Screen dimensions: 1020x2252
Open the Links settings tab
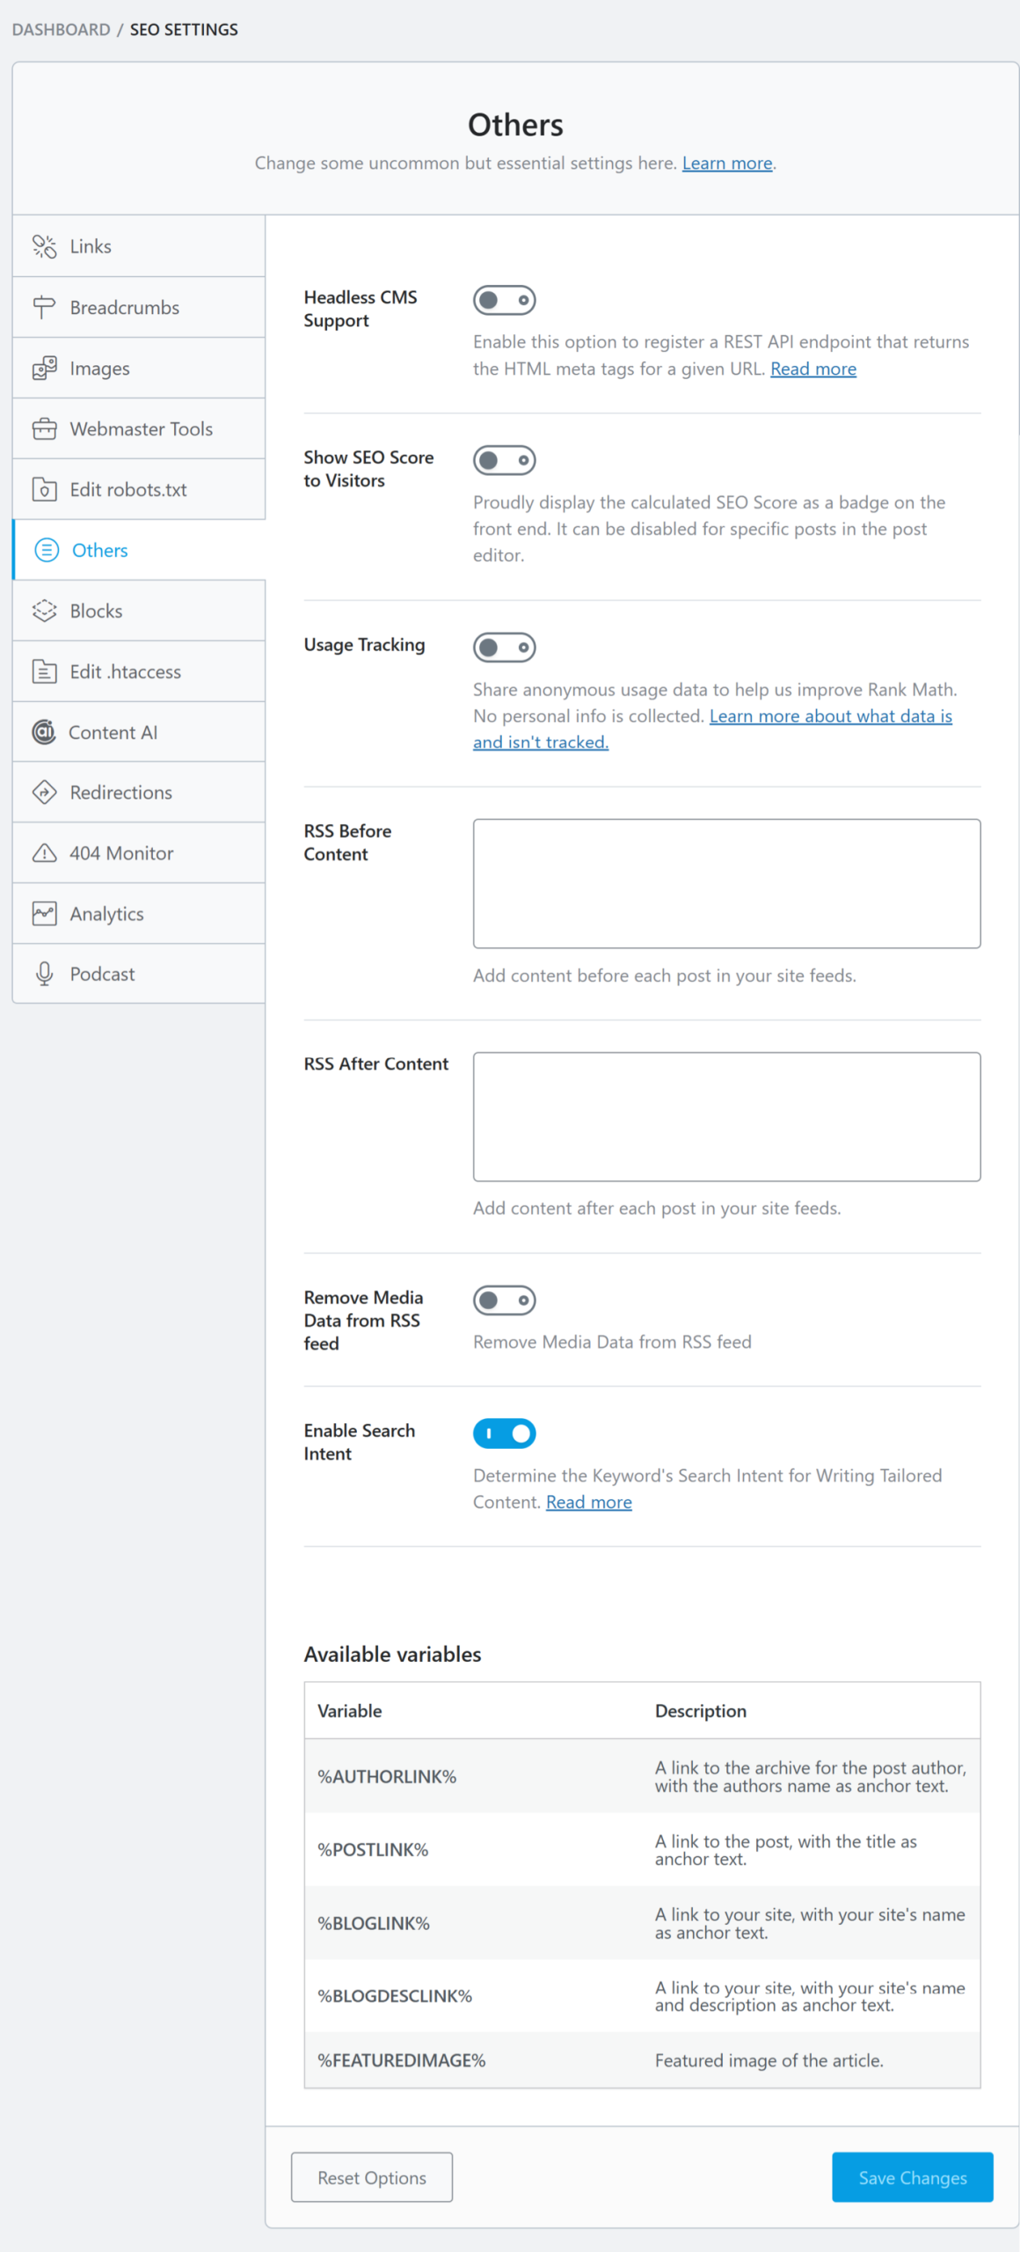(139, 246)
